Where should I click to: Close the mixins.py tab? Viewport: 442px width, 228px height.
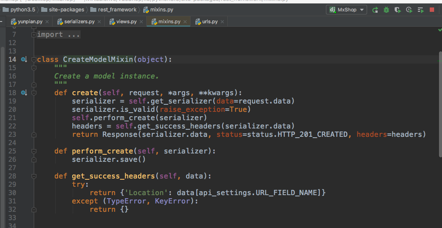(x=185, y=22)
